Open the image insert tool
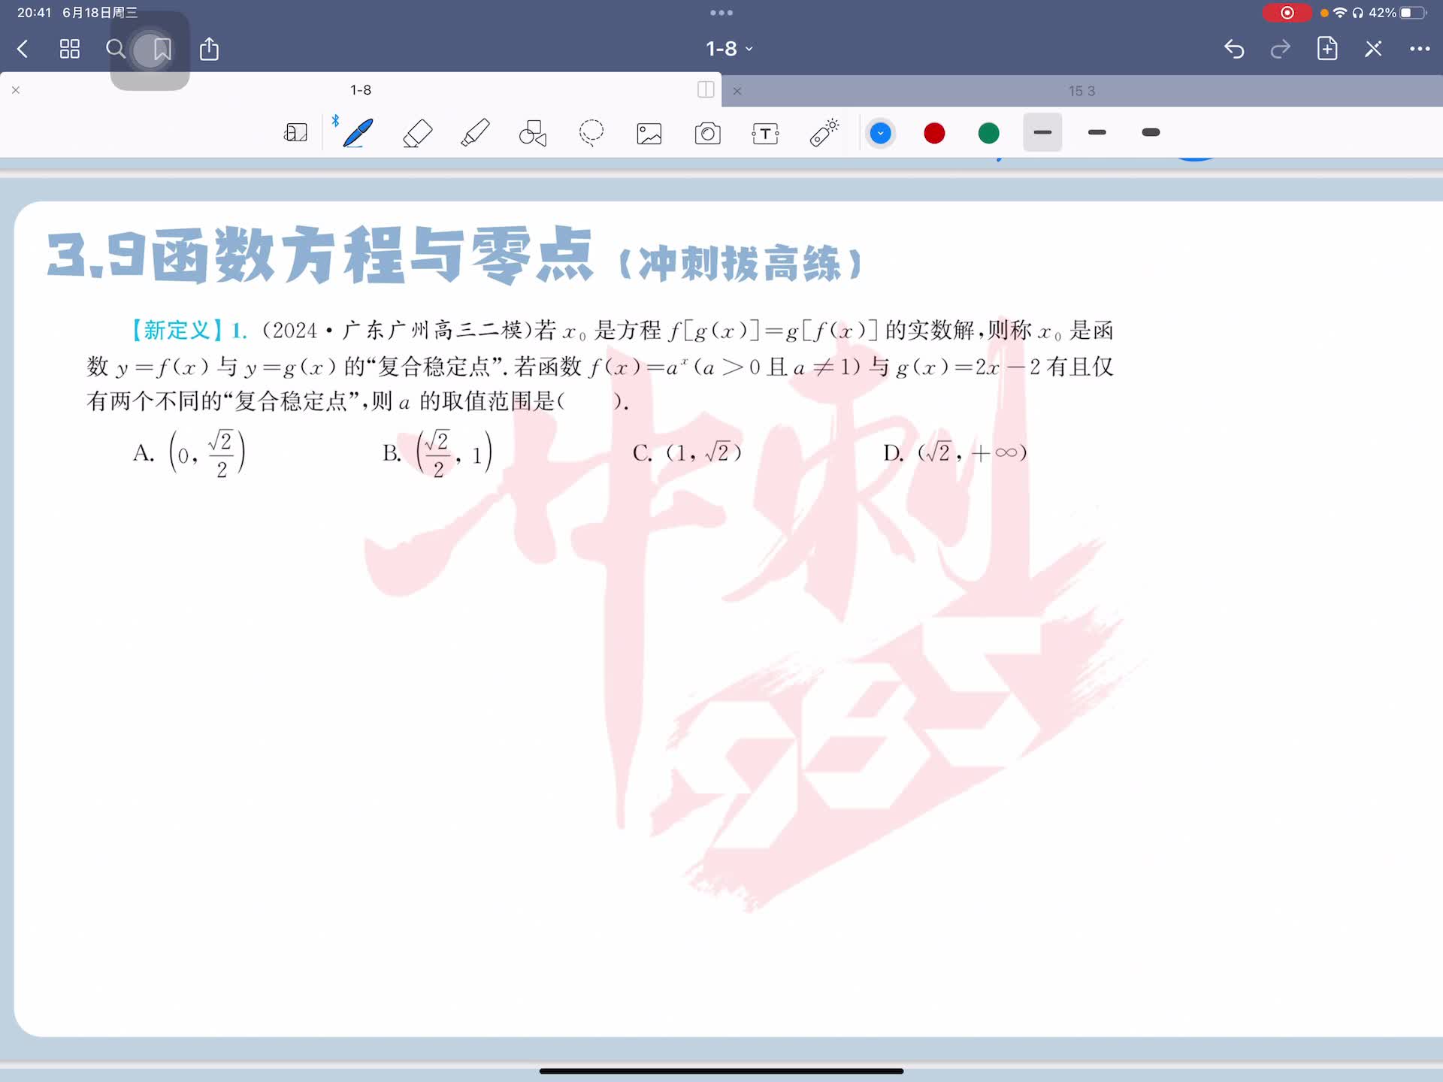 coord(649,134)
